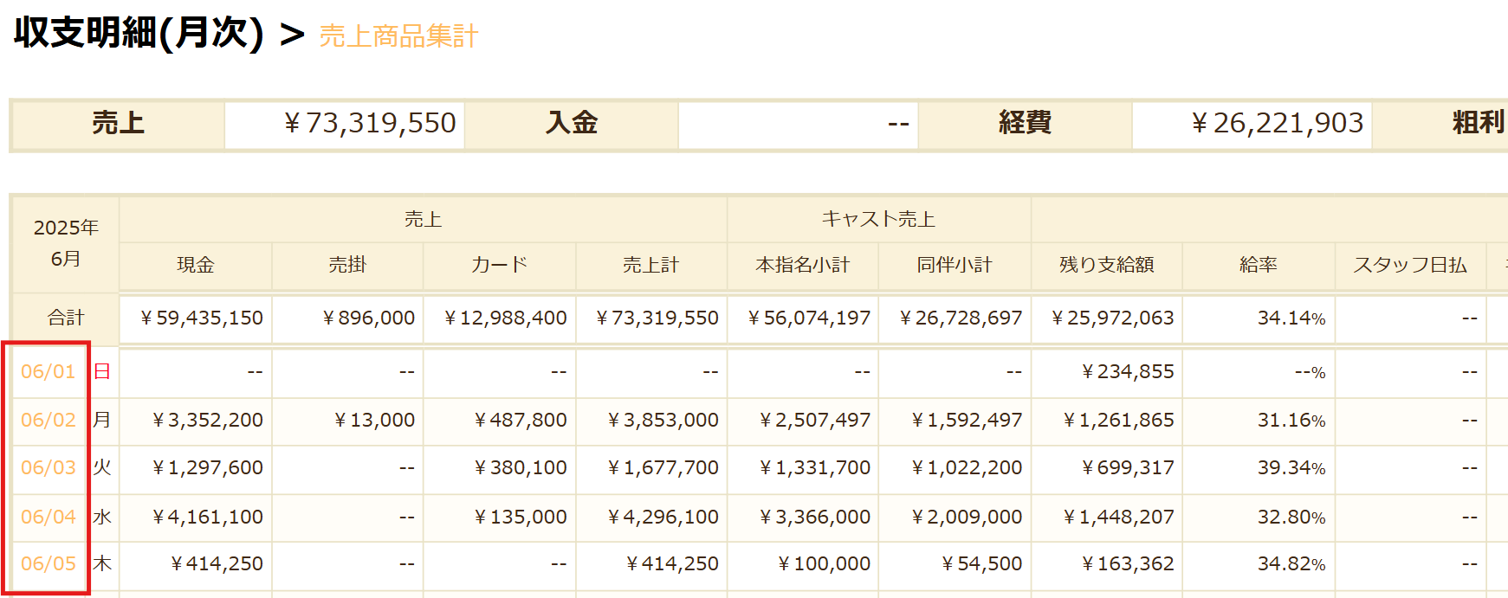Click the 2025年6月 header cell

click(x=66, y=243)
